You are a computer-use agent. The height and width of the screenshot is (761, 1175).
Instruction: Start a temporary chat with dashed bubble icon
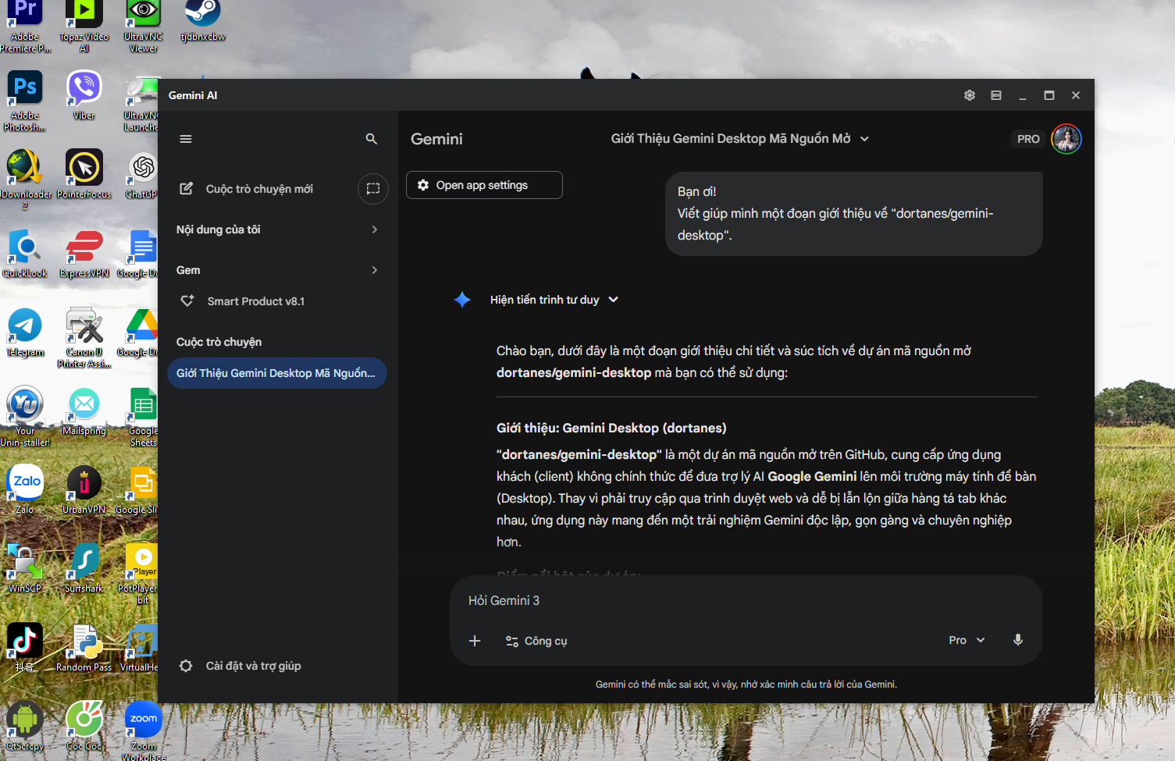pyautogui.click(x=373, y=189)
